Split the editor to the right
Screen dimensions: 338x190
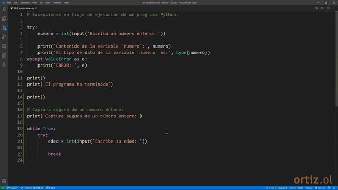tap(328, 8)
